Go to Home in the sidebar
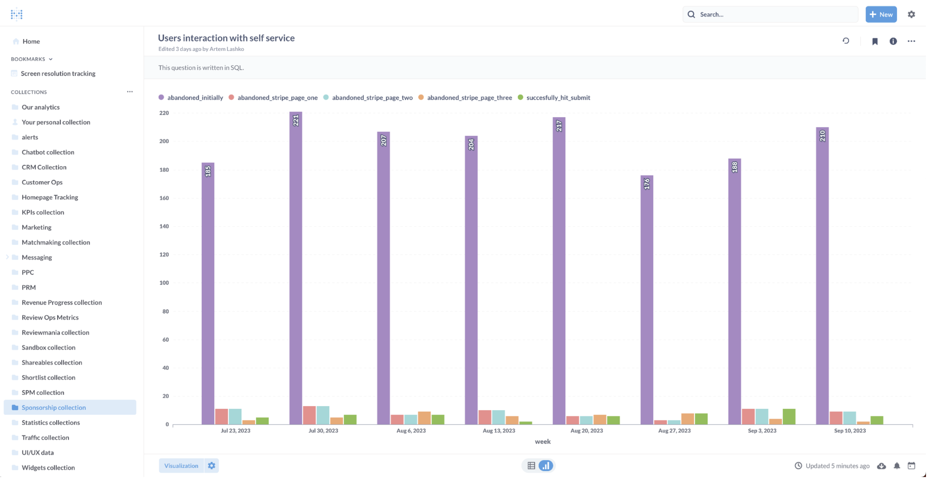The width and height of the screenshot is (938, 487). (31, 41)
